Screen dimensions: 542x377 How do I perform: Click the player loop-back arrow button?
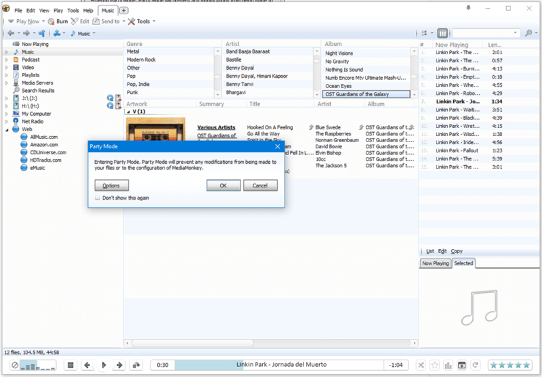[136, 365]
